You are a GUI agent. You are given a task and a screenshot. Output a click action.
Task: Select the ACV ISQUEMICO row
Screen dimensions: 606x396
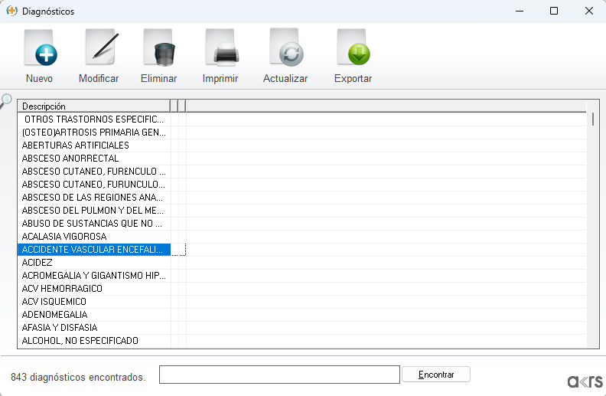click(x=54, y=302)
